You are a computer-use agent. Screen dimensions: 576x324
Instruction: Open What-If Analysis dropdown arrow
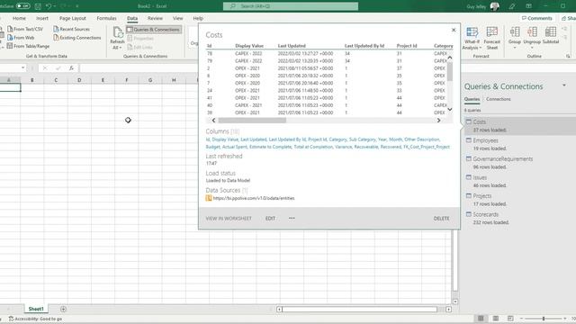481,48
